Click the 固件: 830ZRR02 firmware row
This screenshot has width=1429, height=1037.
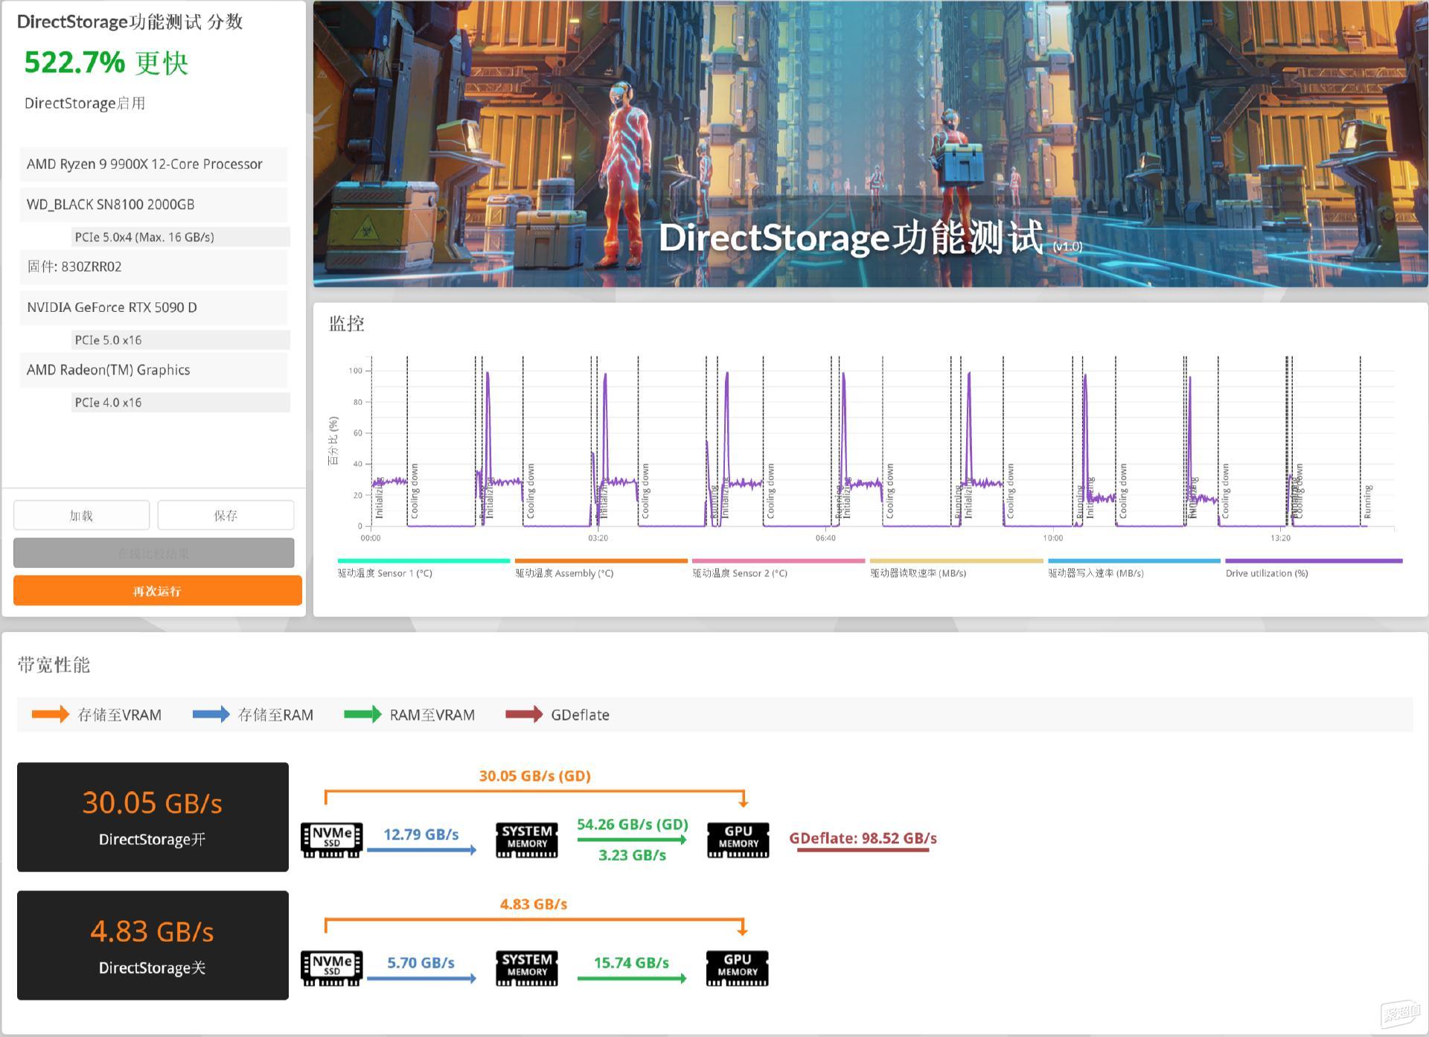153,267
